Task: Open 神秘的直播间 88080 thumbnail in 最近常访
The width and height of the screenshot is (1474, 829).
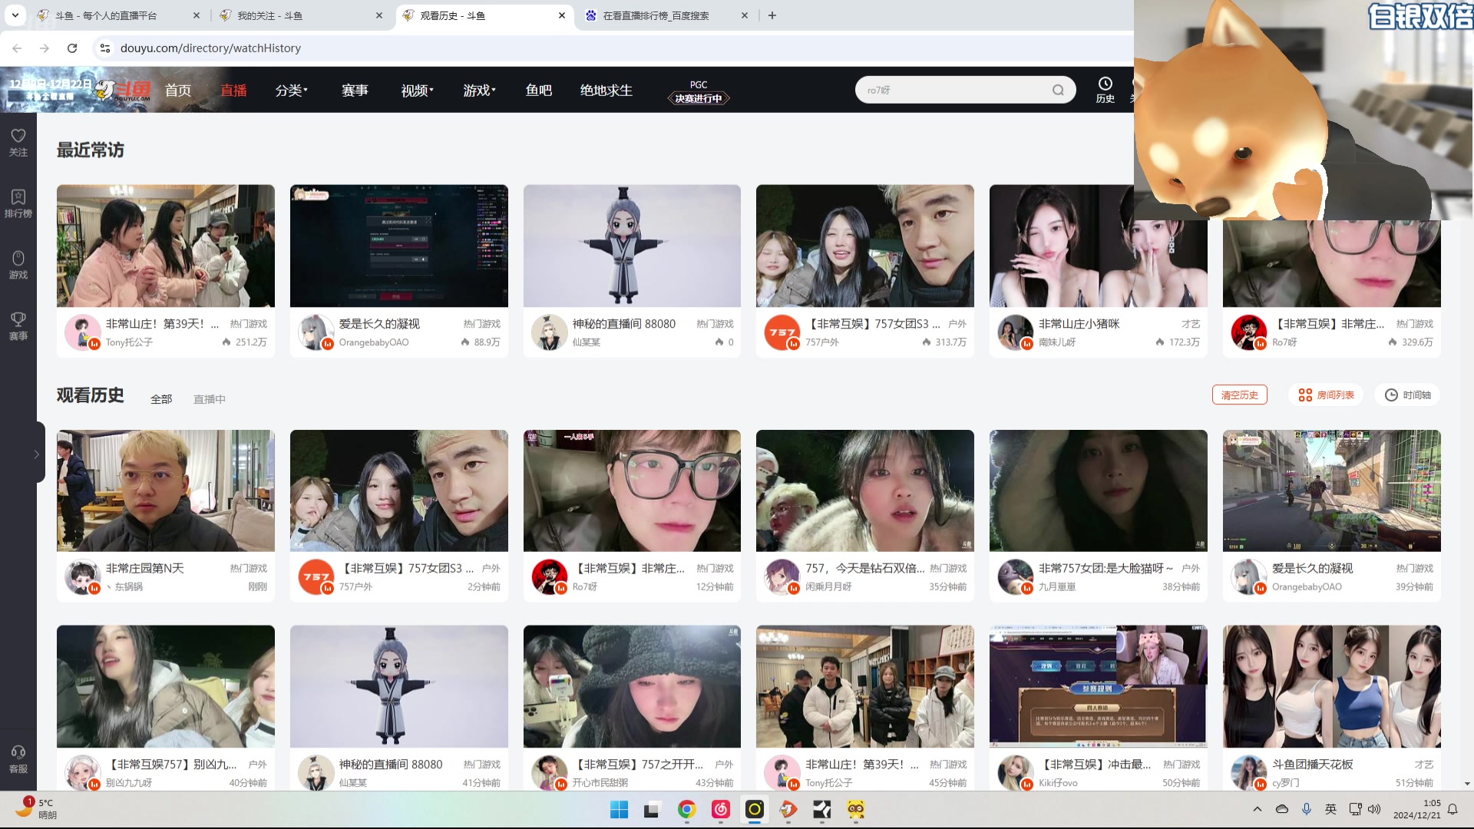Action: tap(632, 246)
